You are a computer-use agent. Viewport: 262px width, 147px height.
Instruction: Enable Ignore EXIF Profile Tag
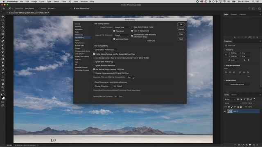(94, 62)
